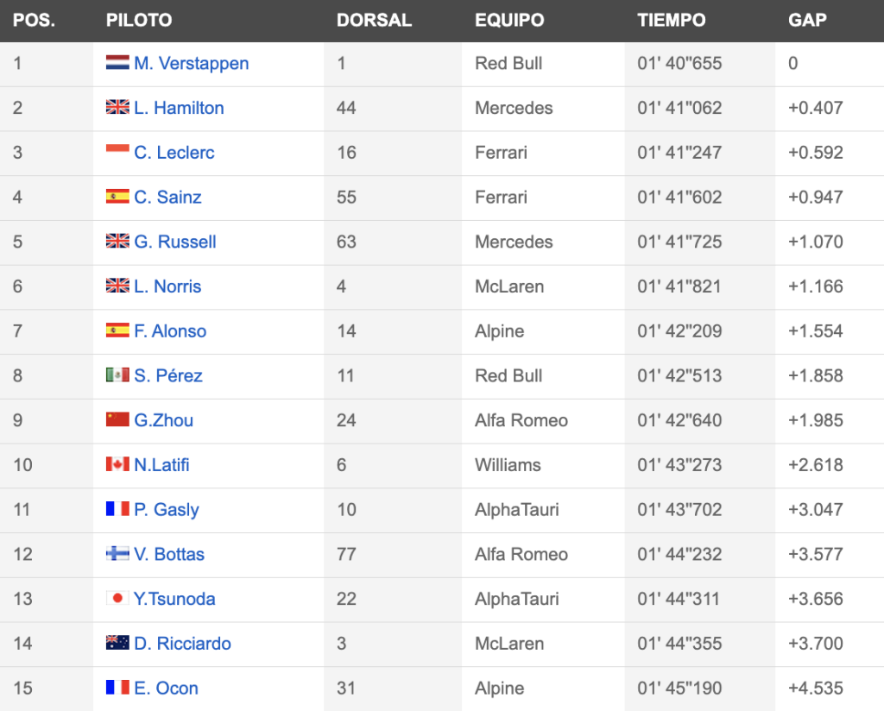
Task: Click the Canadian flag beside Latifi
Action: click(117, 463)
